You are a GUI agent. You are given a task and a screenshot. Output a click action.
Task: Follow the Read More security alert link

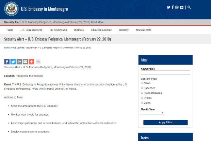point(98,22)
